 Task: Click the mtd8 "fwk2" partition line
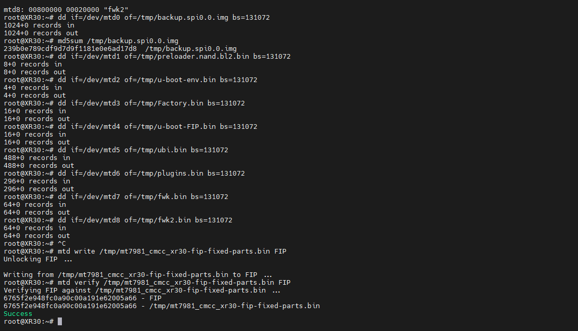(x=66, y=9)
